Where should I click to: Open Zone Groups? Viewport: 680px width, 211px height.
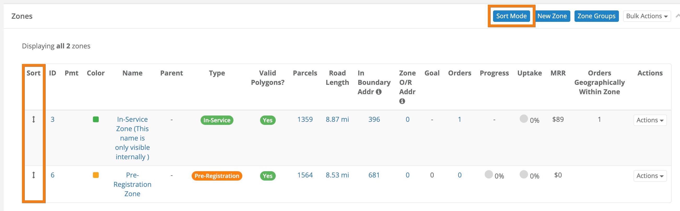(x=596, y=16)
